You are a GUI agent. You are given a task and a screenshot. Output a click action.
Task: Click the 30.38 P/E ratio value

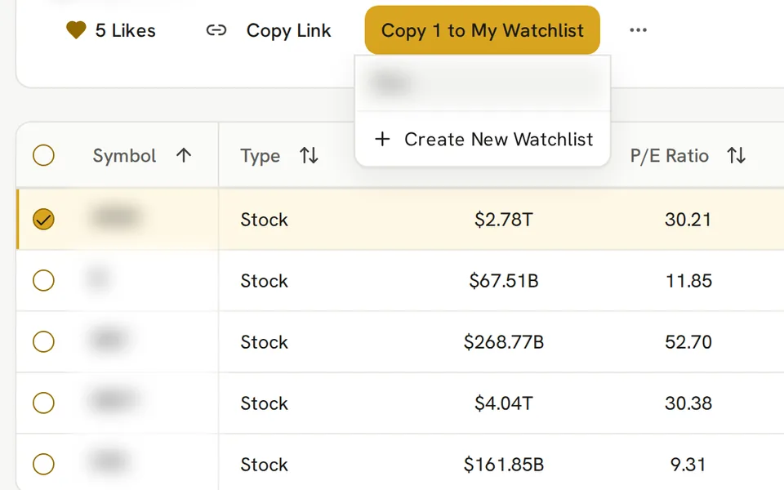tap(688, 403)
